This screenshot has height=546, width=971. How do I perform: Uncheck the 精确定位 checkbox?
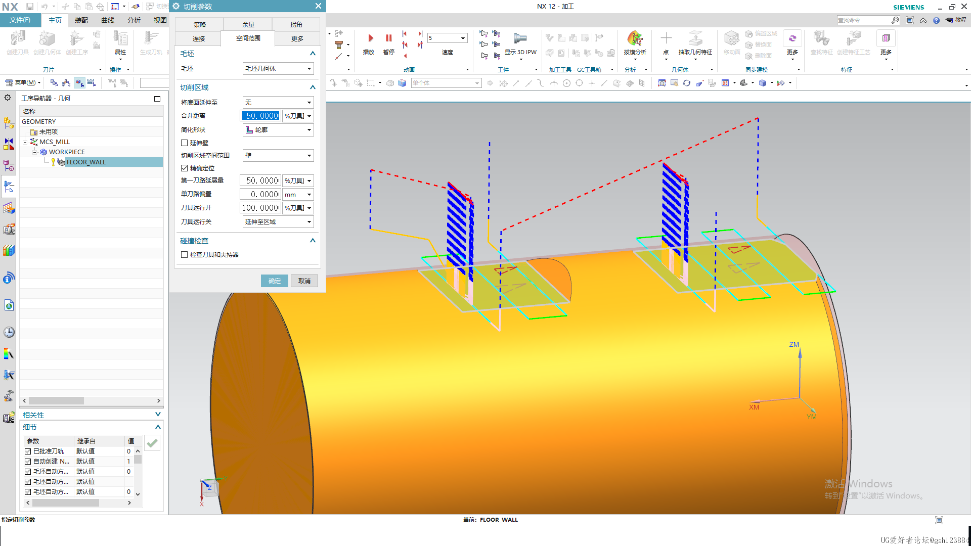click(185, 168)
